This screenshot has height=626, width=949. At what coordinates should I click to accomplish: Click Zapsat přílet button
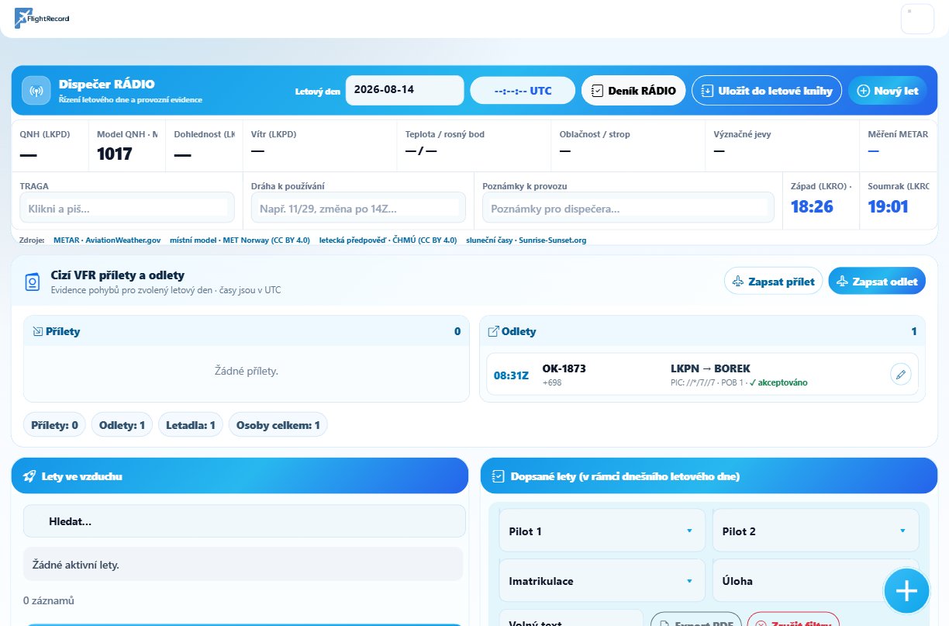coord(773,282)
